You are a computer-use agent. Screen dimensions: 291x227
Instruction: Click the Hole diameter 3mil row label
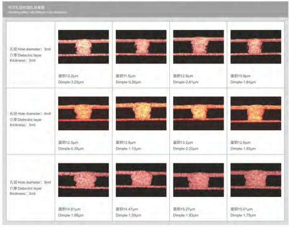pyautogui.click(x=31, y=55)
